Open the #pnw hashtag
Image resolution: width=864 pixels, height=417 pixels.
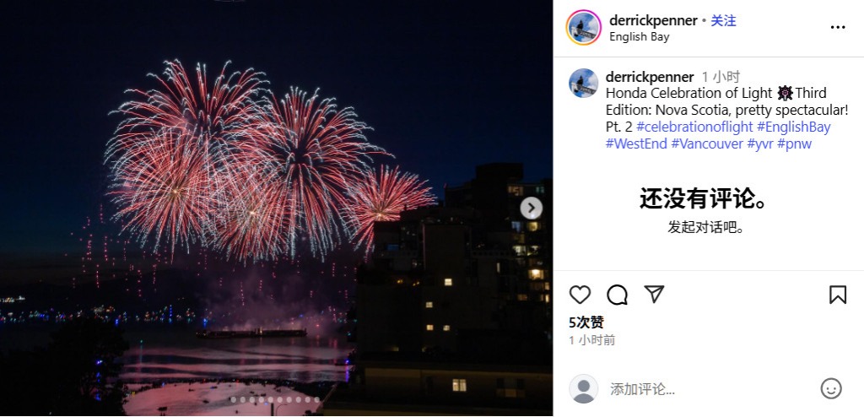(x=794, y=144)
